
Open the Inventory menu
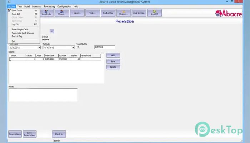[x=37, y=6]
